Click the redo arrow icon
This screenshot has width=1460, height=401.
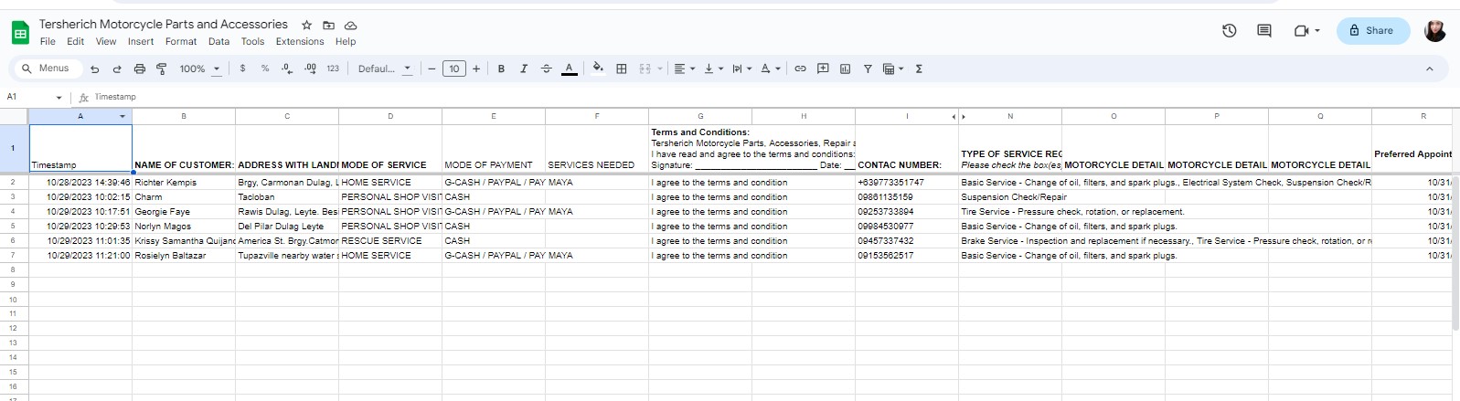(117, 69)
